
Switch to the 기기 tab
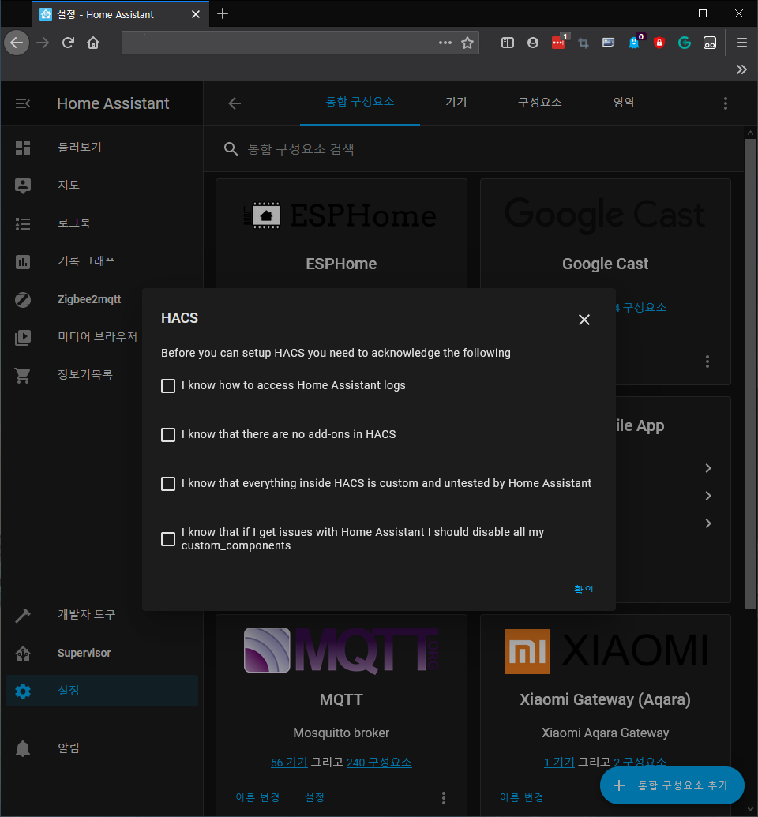tap(456, 102)
